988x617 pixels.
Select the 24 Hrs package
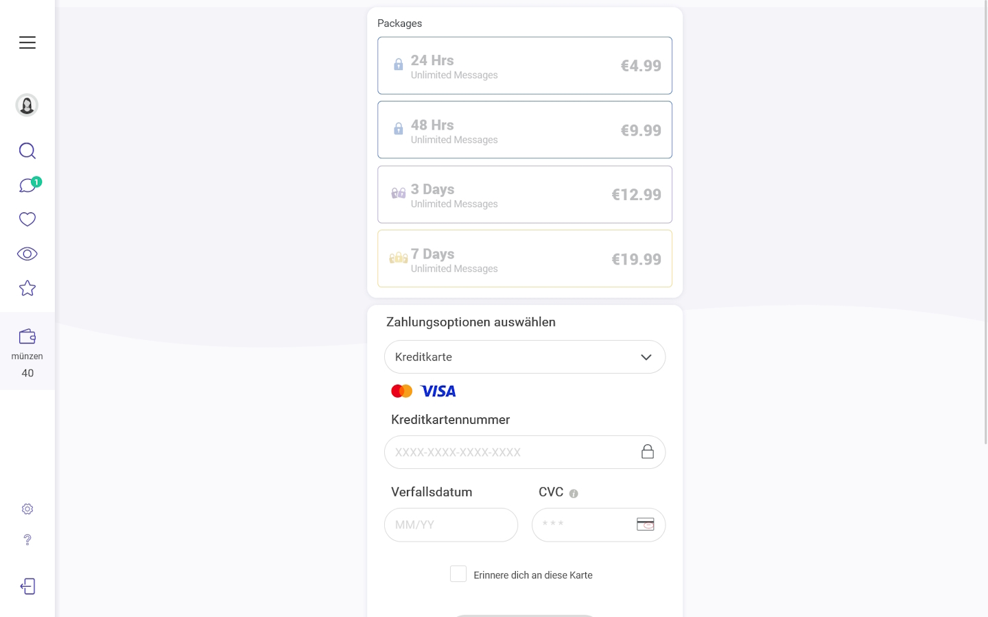click(x=524, y=65)
